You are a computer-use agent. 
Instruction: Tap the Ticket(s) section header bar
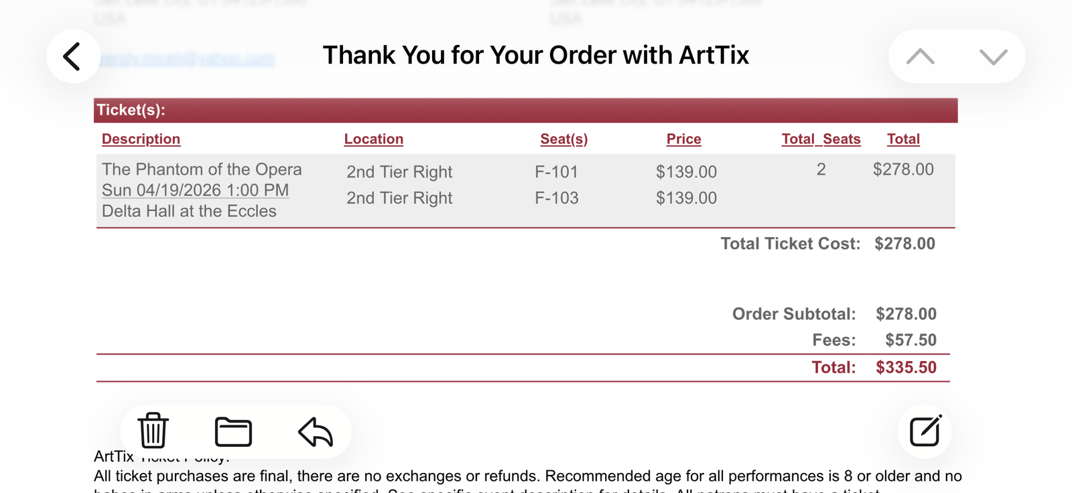pyautogui.click(x=525, y=111)
